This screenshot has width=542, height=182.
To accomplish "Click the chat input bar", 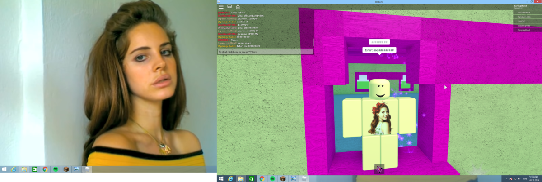I will (265, 52).
